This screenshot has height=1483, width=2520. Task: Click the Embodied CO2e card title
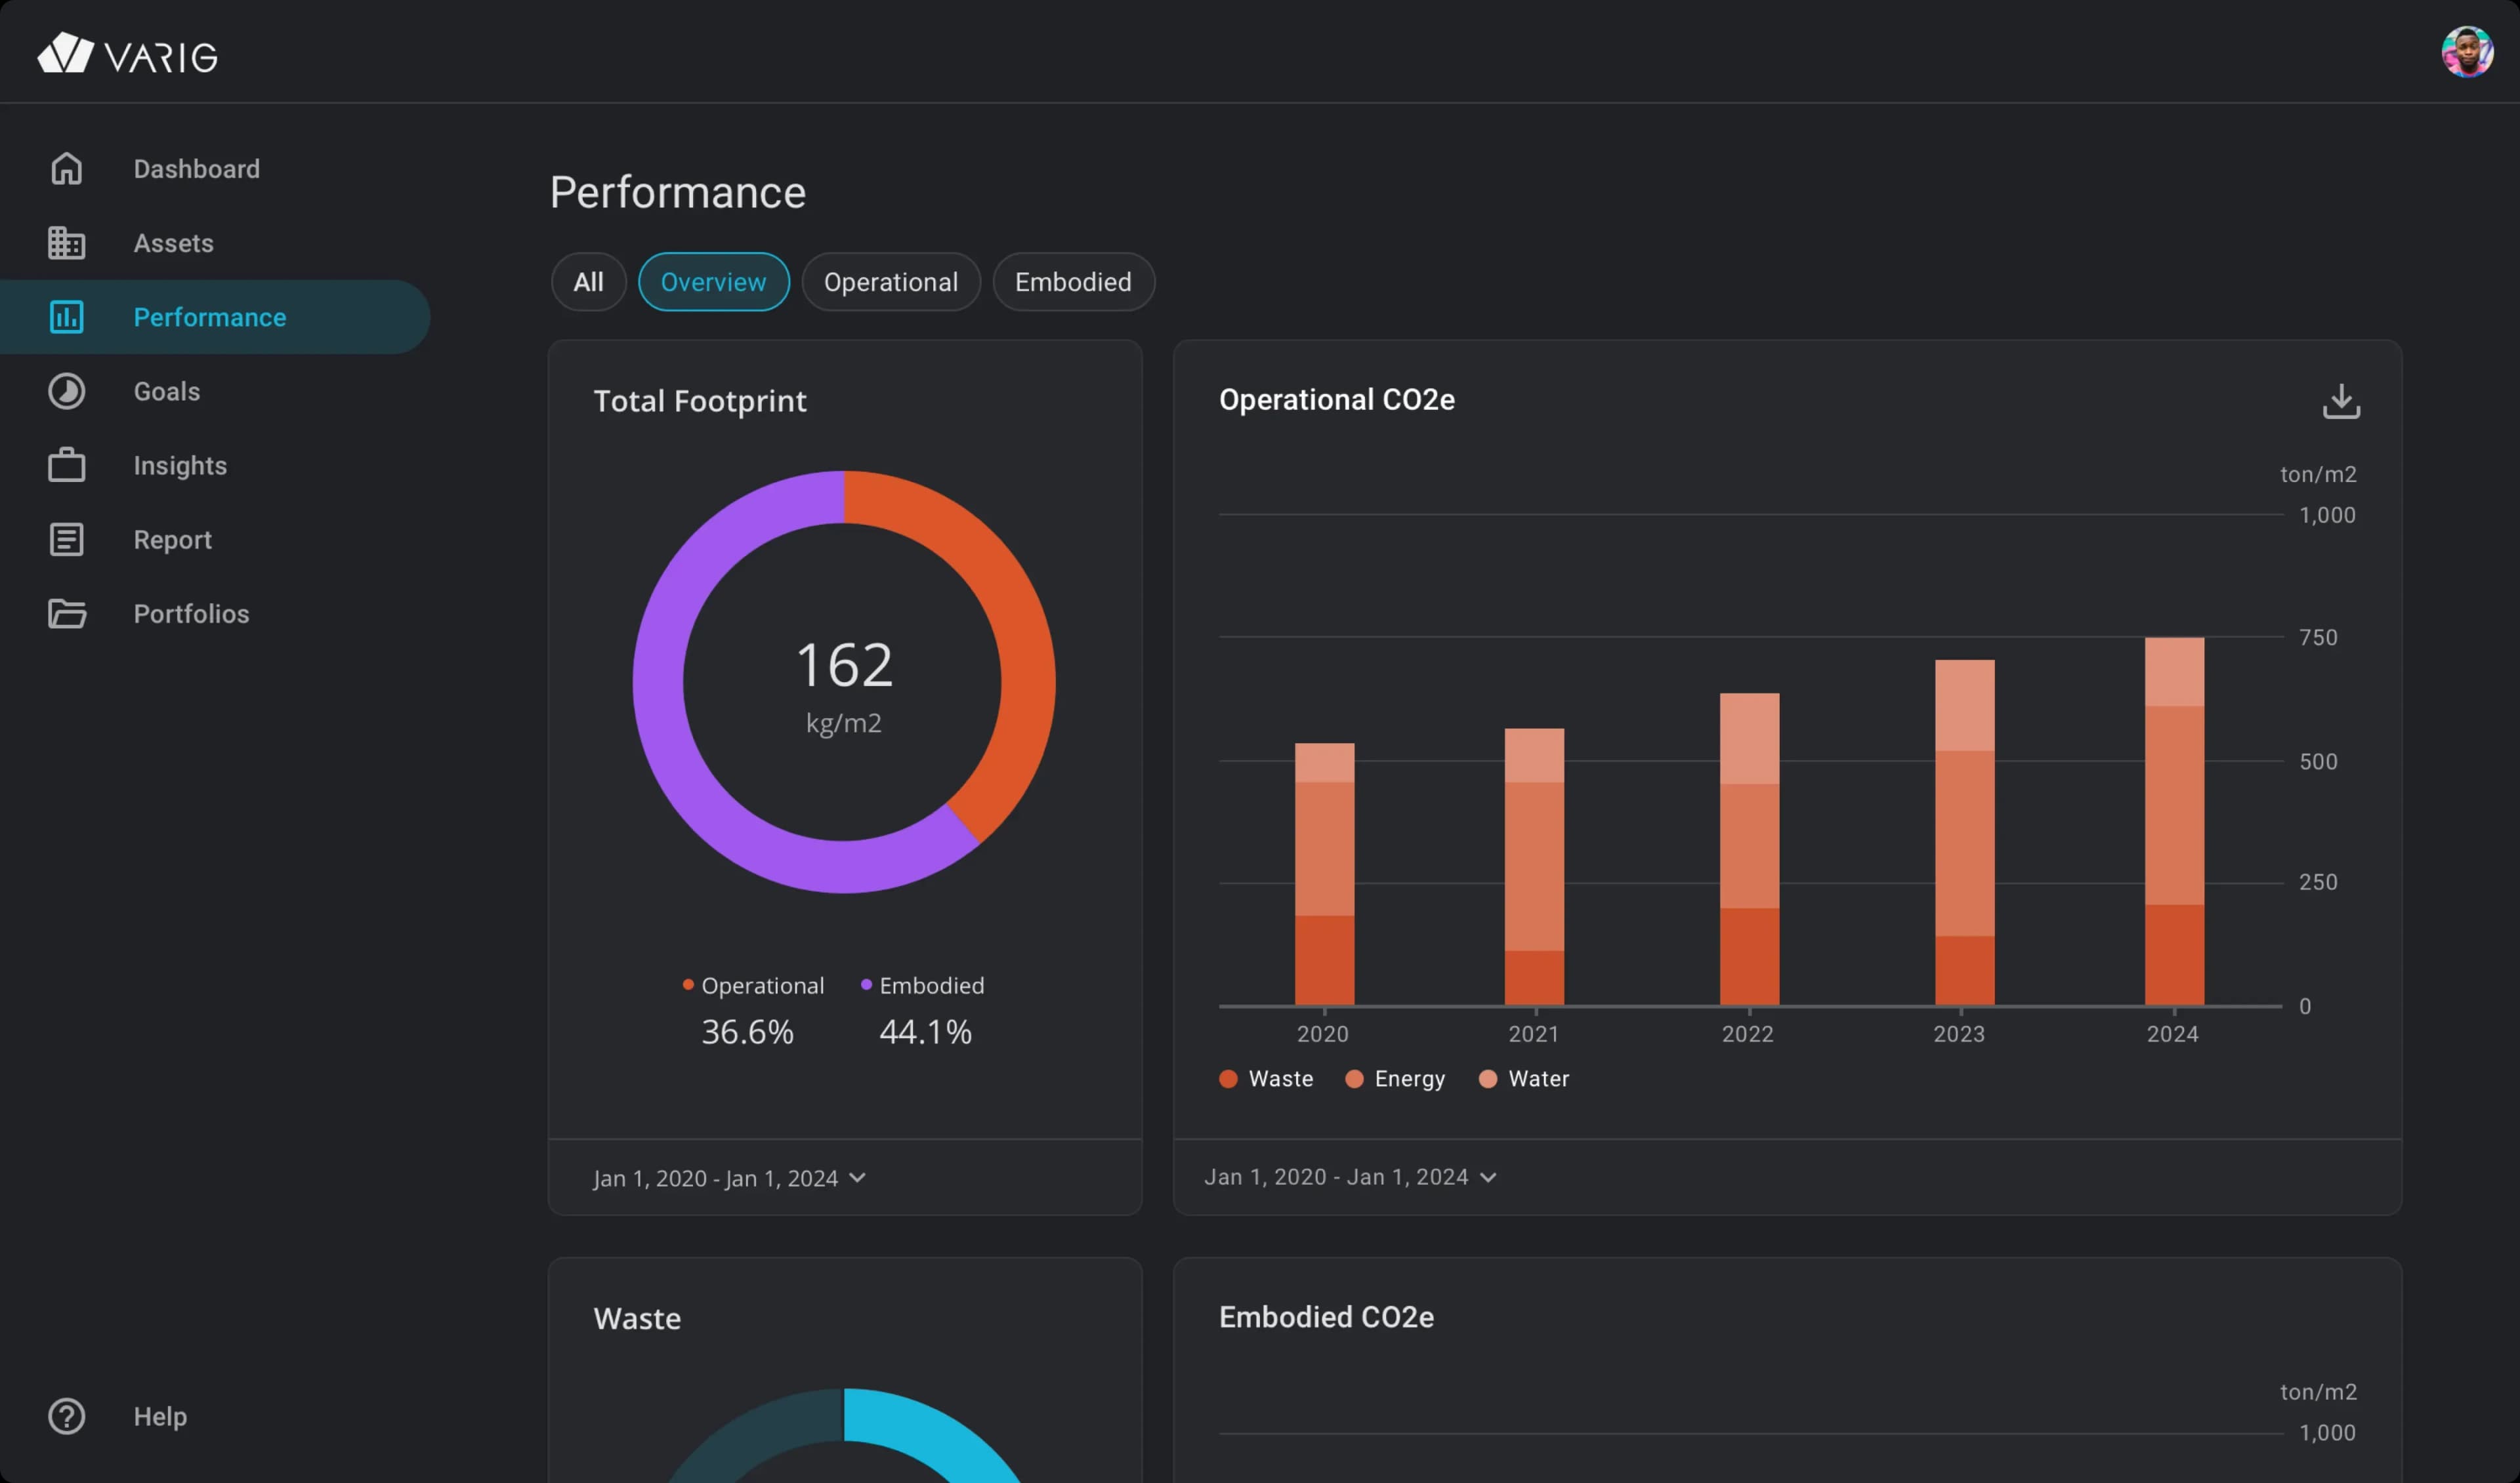coord(1326,1317)
